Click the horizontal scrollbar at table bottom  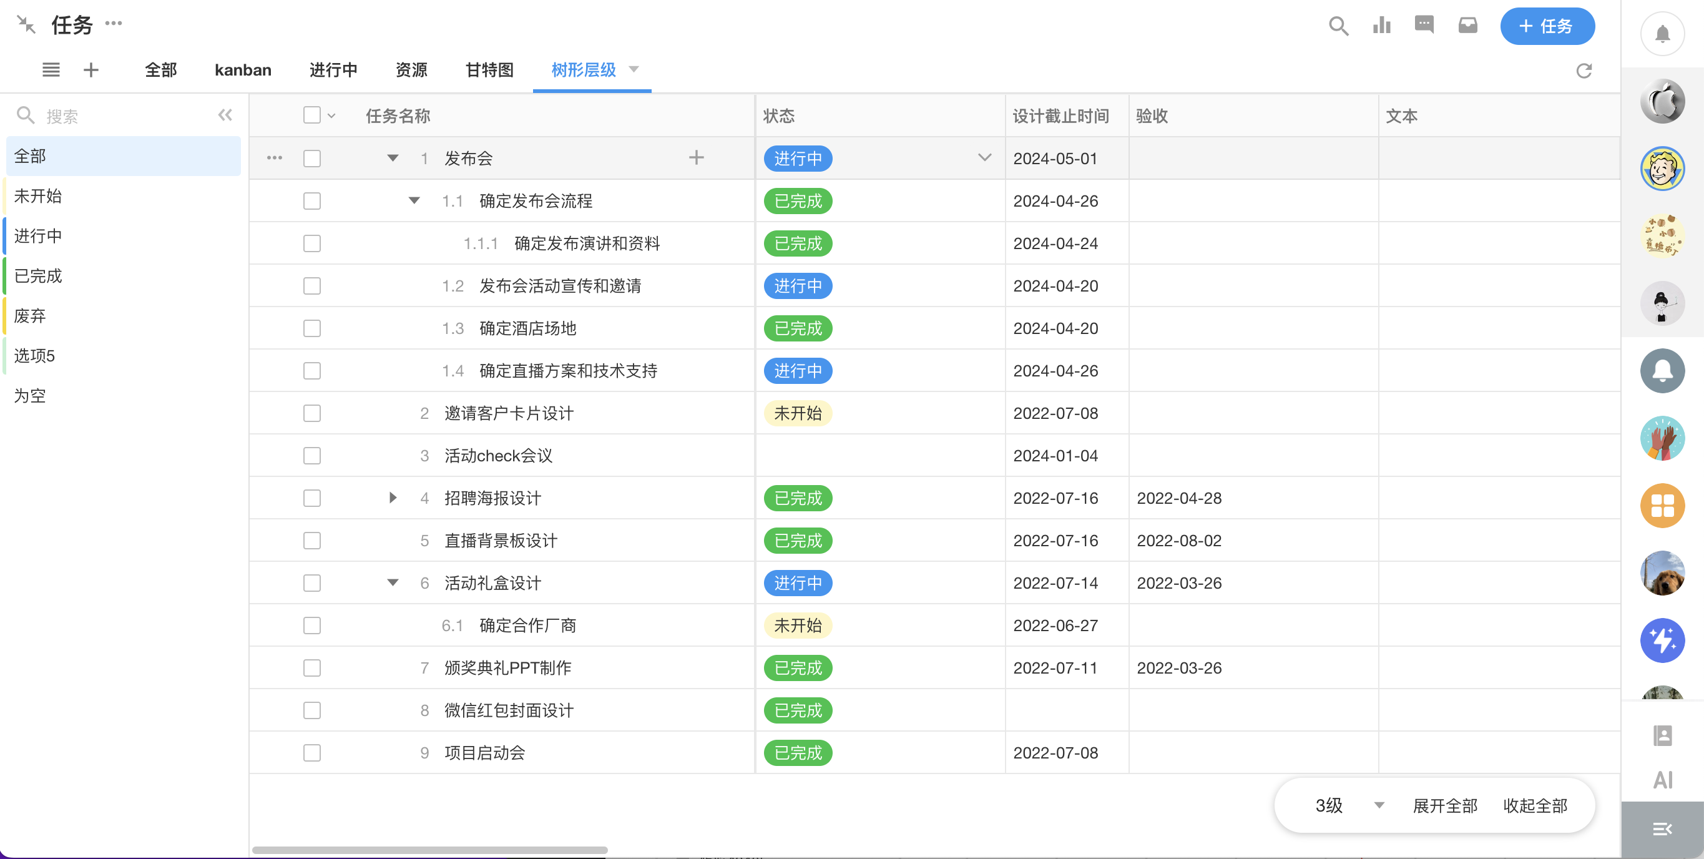(429, 850)
